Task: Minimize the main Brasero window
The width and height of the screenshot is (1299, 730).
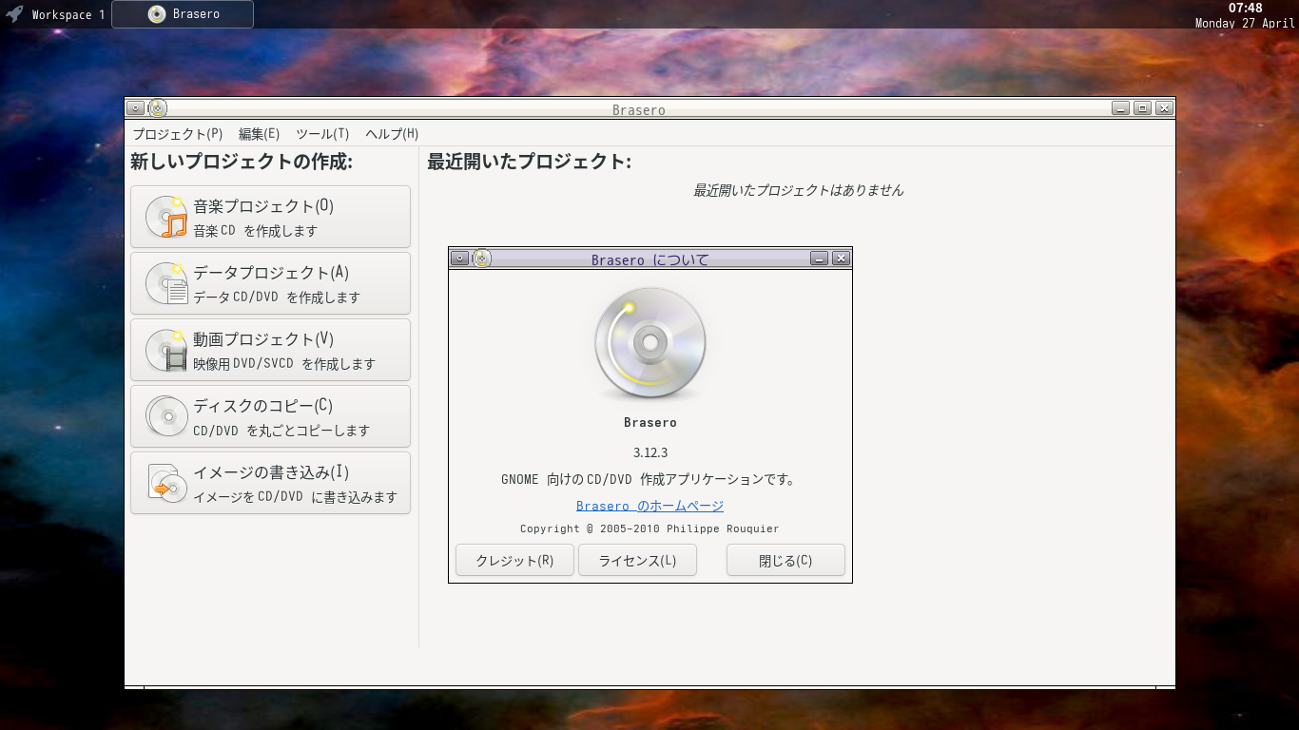Action: (x=1121, y=108)
